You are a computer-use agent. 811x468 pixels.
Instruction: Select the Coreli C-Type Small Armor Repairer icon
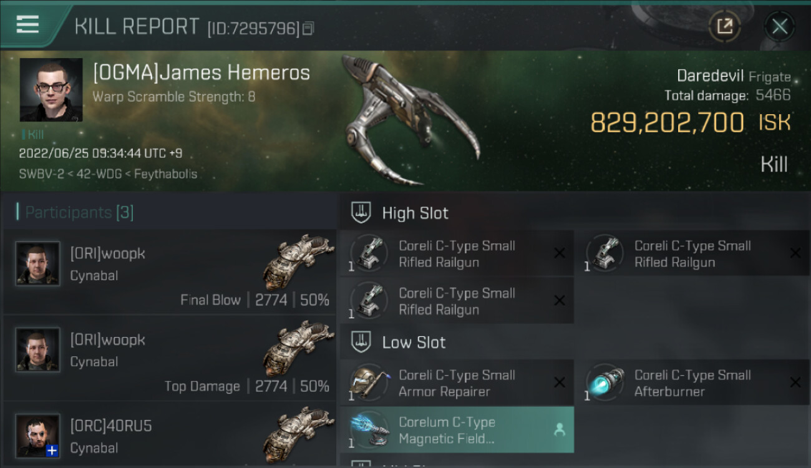click(x=369, y=383)
